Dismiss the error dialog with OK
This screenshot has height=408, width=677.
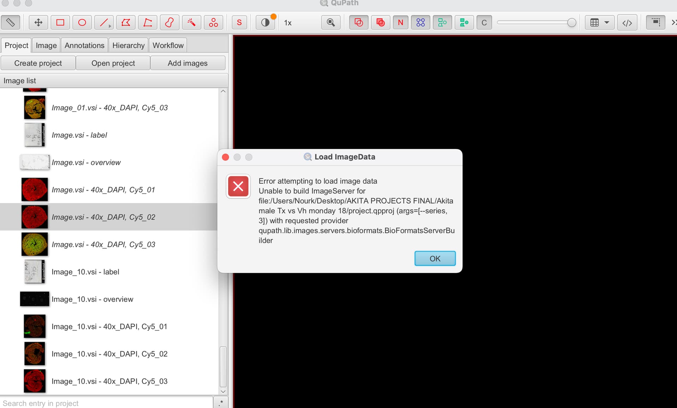point(435,258)
